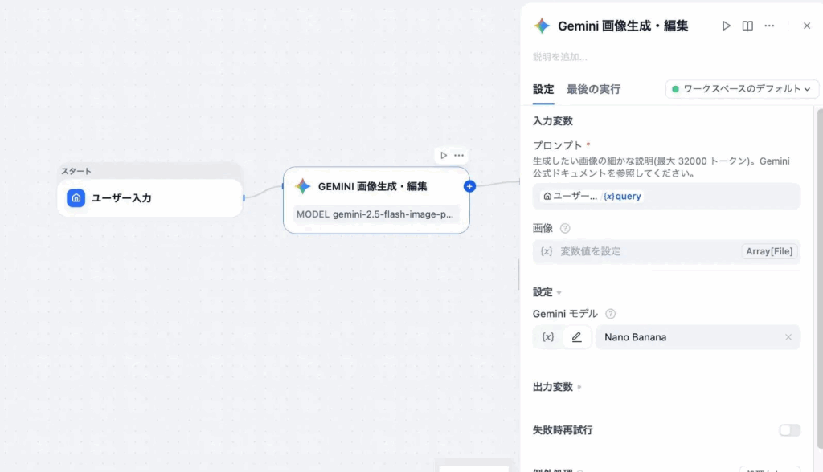Viewport: 823px width, 472px height.
Task: Switch Gemini モデル to {x} variable mode
Action: tap(548, 337)
